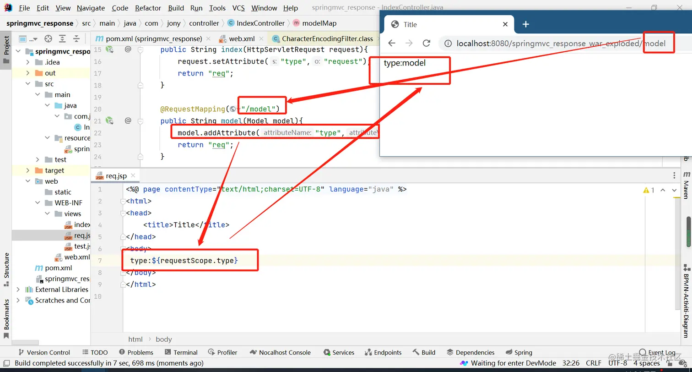This screenshot has height=372, width=692.
Task: Open the Nocalhost Console tool window
Action: pyautogui.click(x=280, y=352)
